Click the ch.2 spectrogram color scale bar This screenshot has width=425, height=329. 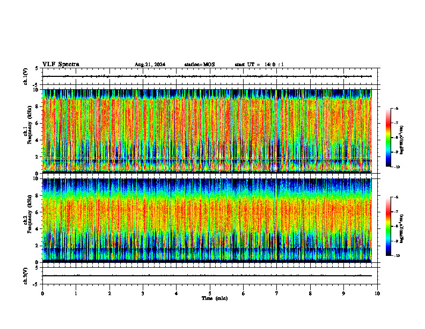(389, 226)
